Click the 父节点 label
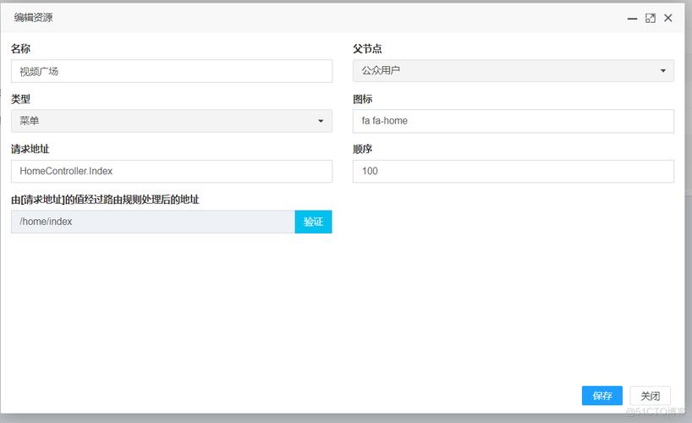 tap(367, 48)
